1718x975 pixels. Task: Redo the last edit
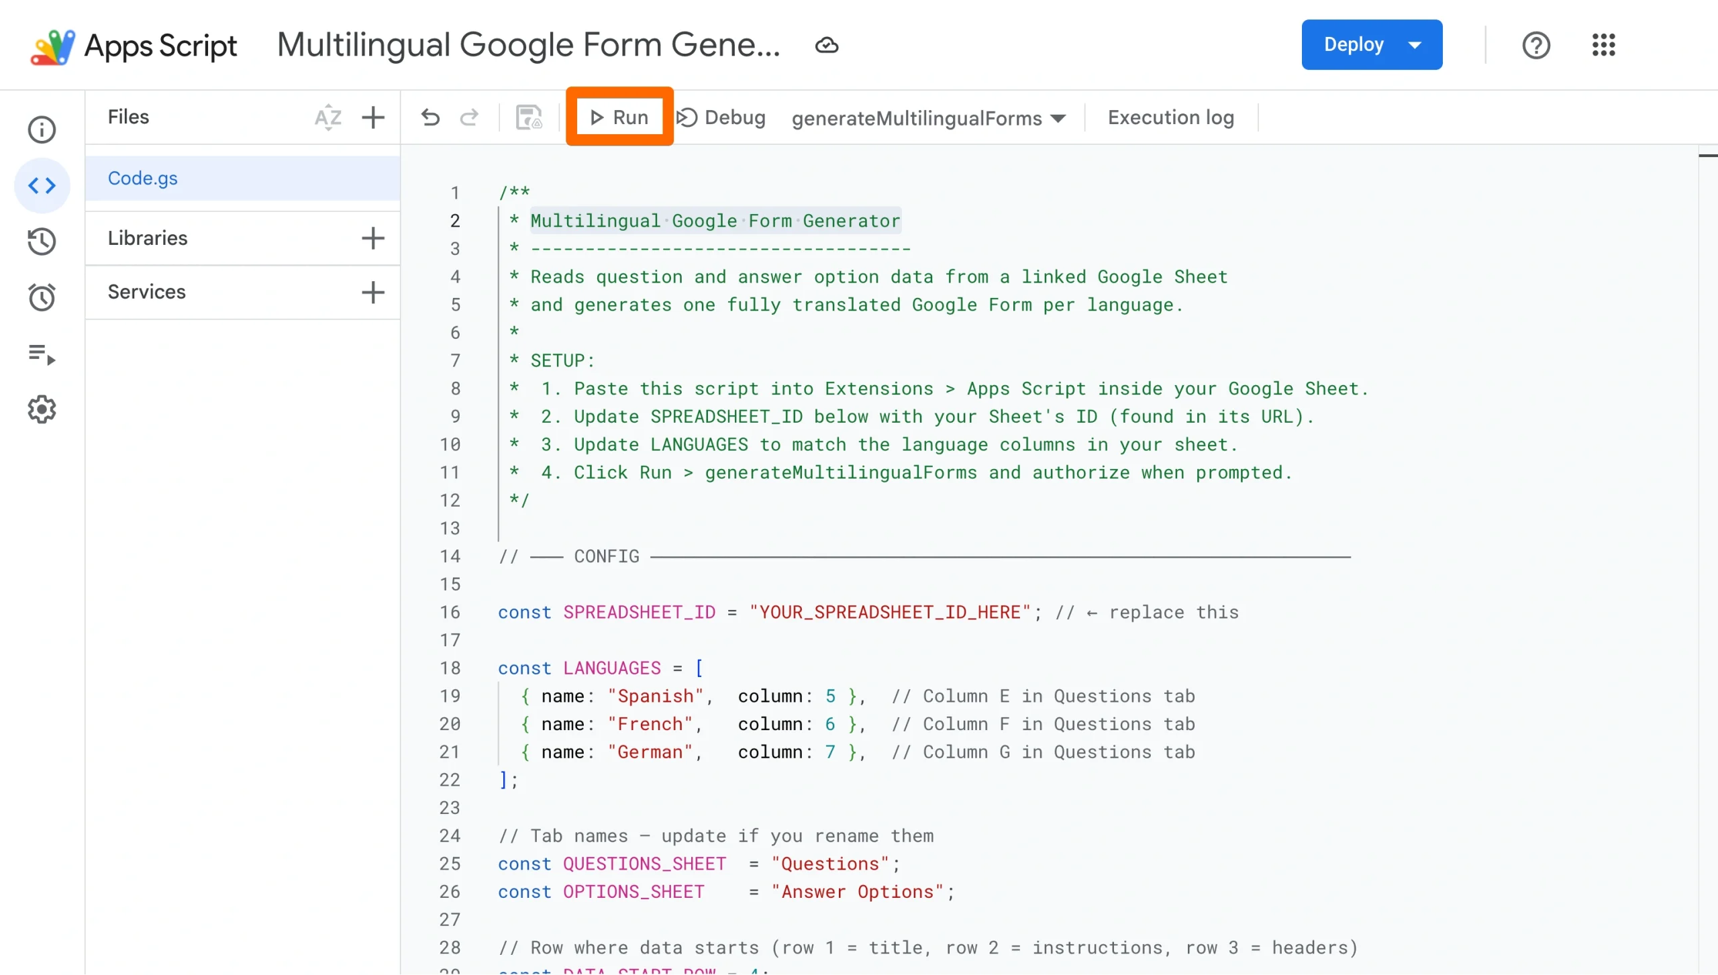pyautogui.click(x=468, y=117)
